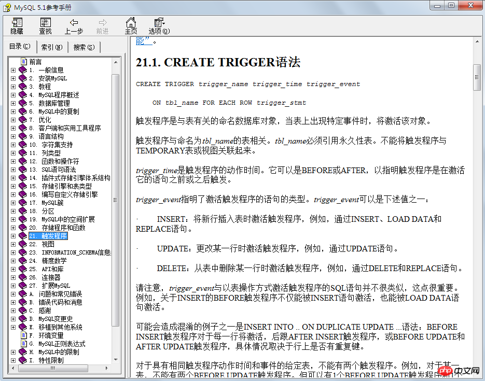
Task: Select the MySQL中的空间扩展 tree entry
Action: (x=62, y=219)
